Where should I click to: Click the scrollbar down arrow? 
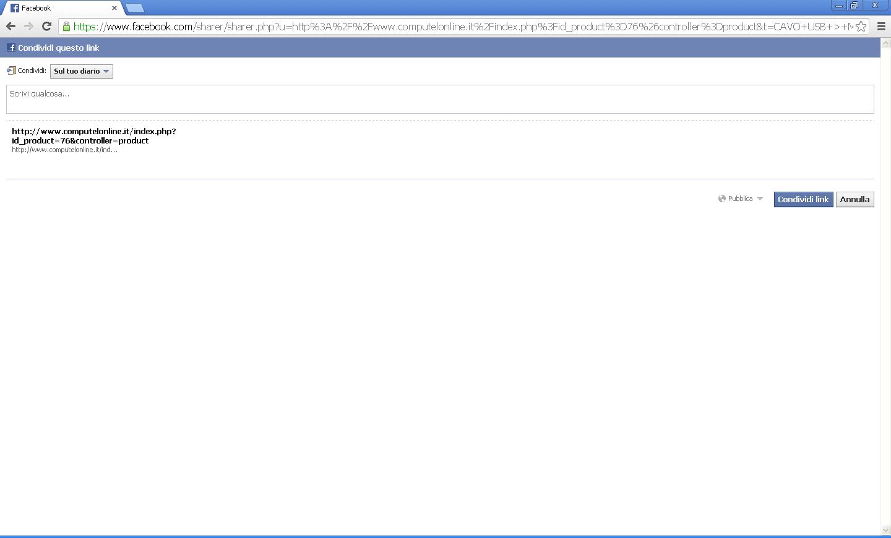885,531
